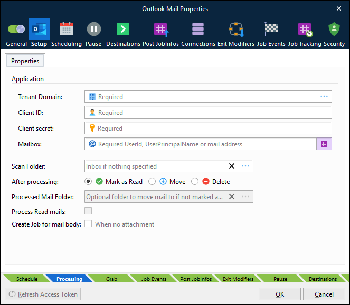Select the Move radio button
350x305 pixels.
click(x=152, y=181)
